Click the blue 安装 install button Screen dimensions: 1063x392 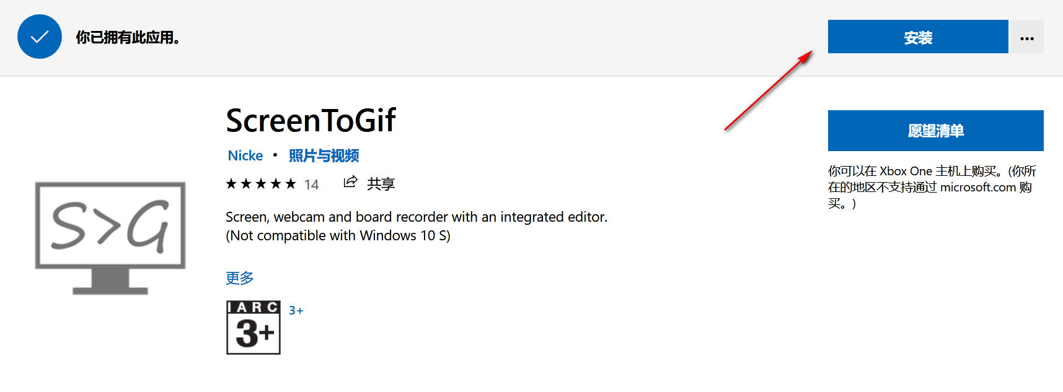918,37
